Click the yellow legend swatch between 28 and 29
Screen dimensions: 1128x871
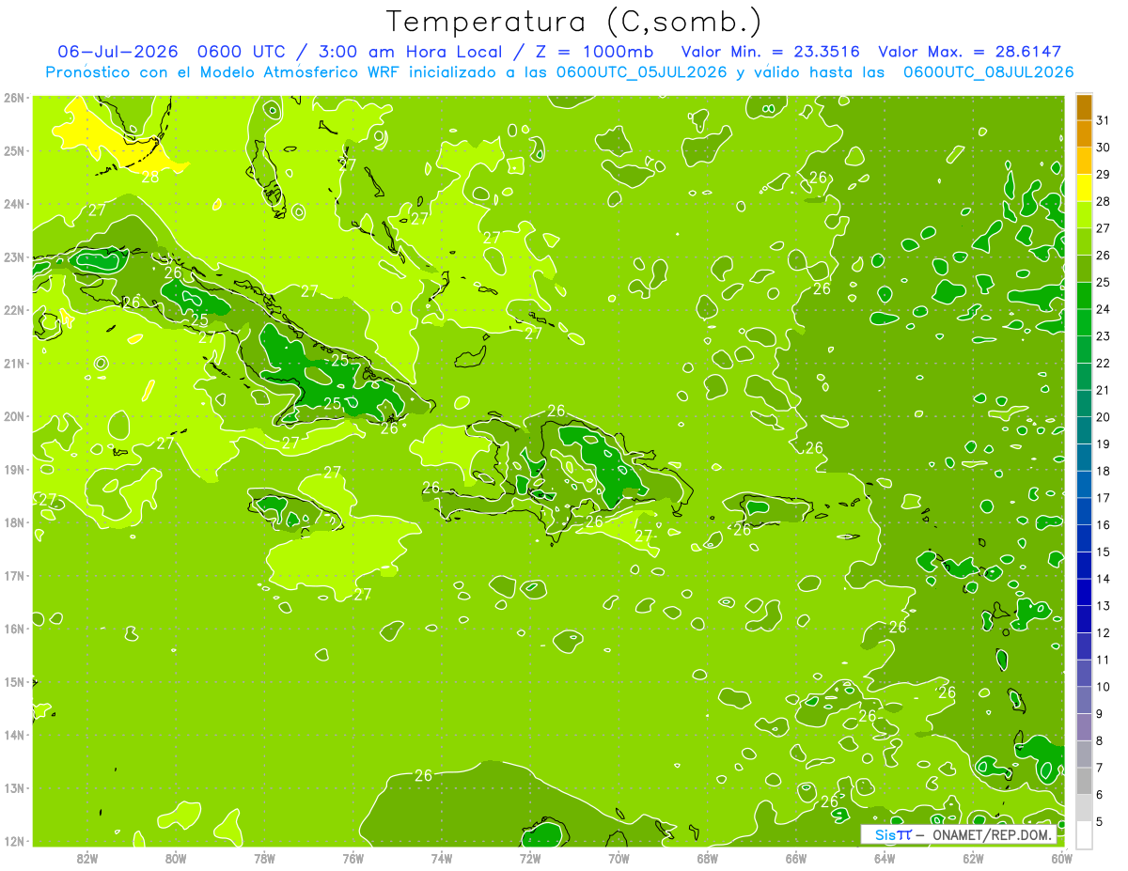pos(1084,187)
